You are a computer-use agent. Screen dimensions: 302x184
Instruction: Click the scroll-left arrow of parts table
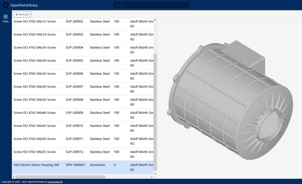point(14,177)
